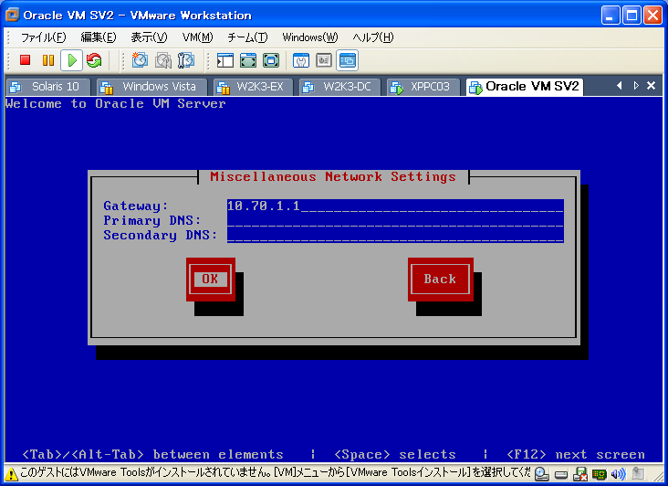Switch to the W2K3-DC tab
Image resolution: width=668 pixels, height=486 pixels.
pos(340,87)
